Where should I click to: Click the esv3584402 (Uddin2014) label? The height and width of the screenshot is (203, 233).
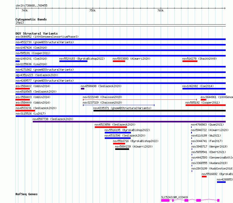33,86
